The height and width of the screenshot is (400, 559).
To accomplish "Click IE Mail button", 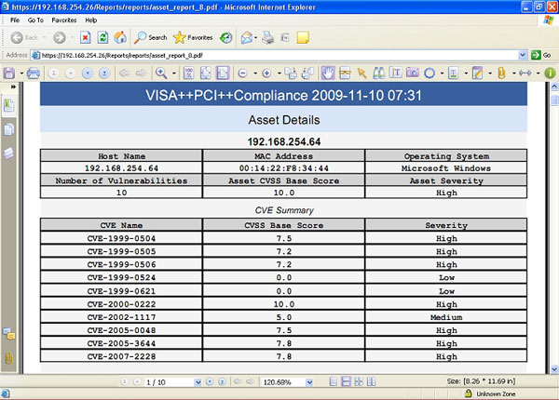I will 247,38.
